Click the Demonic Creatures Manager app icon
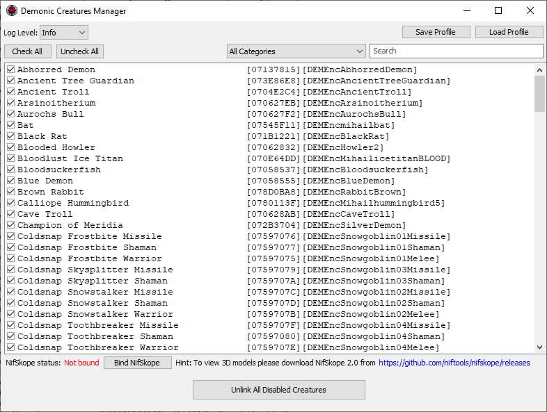The width and height of the screenshot is (547, 412). [11, 11]
